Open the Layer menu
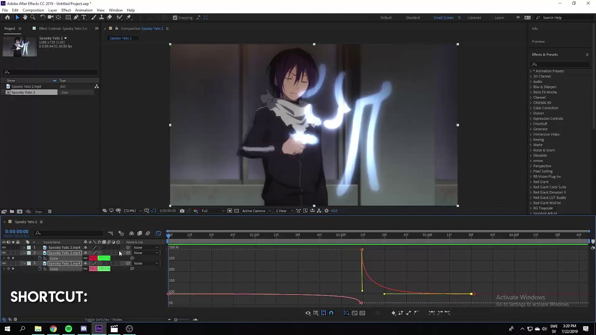 click(53, 10)
